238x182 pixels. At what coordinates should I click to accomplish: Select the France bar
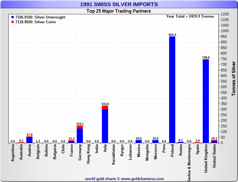click(71, 142)
